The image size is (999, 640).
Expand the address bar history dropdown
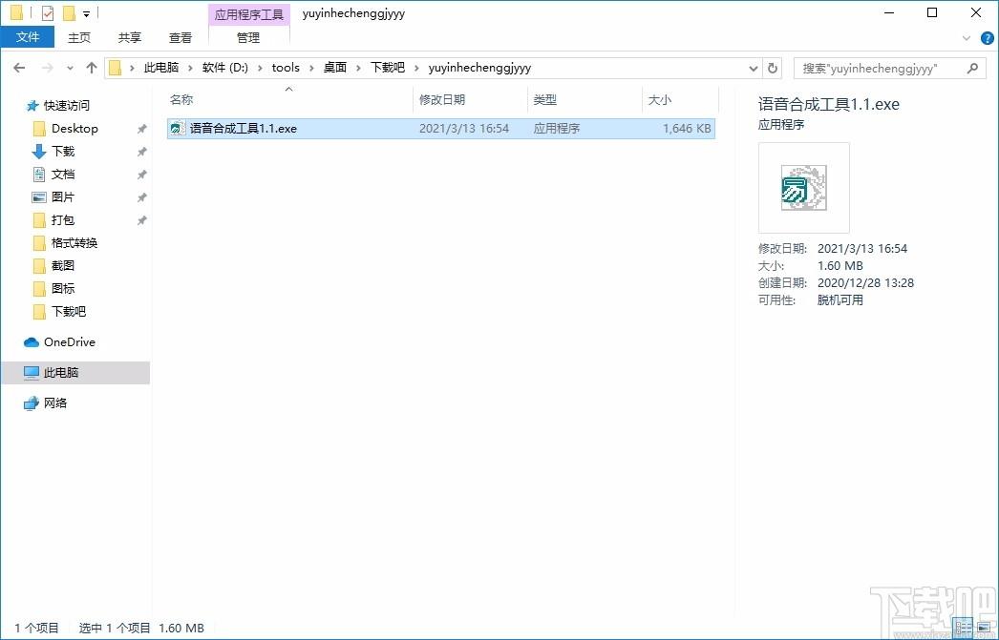(x=754, y=68)
